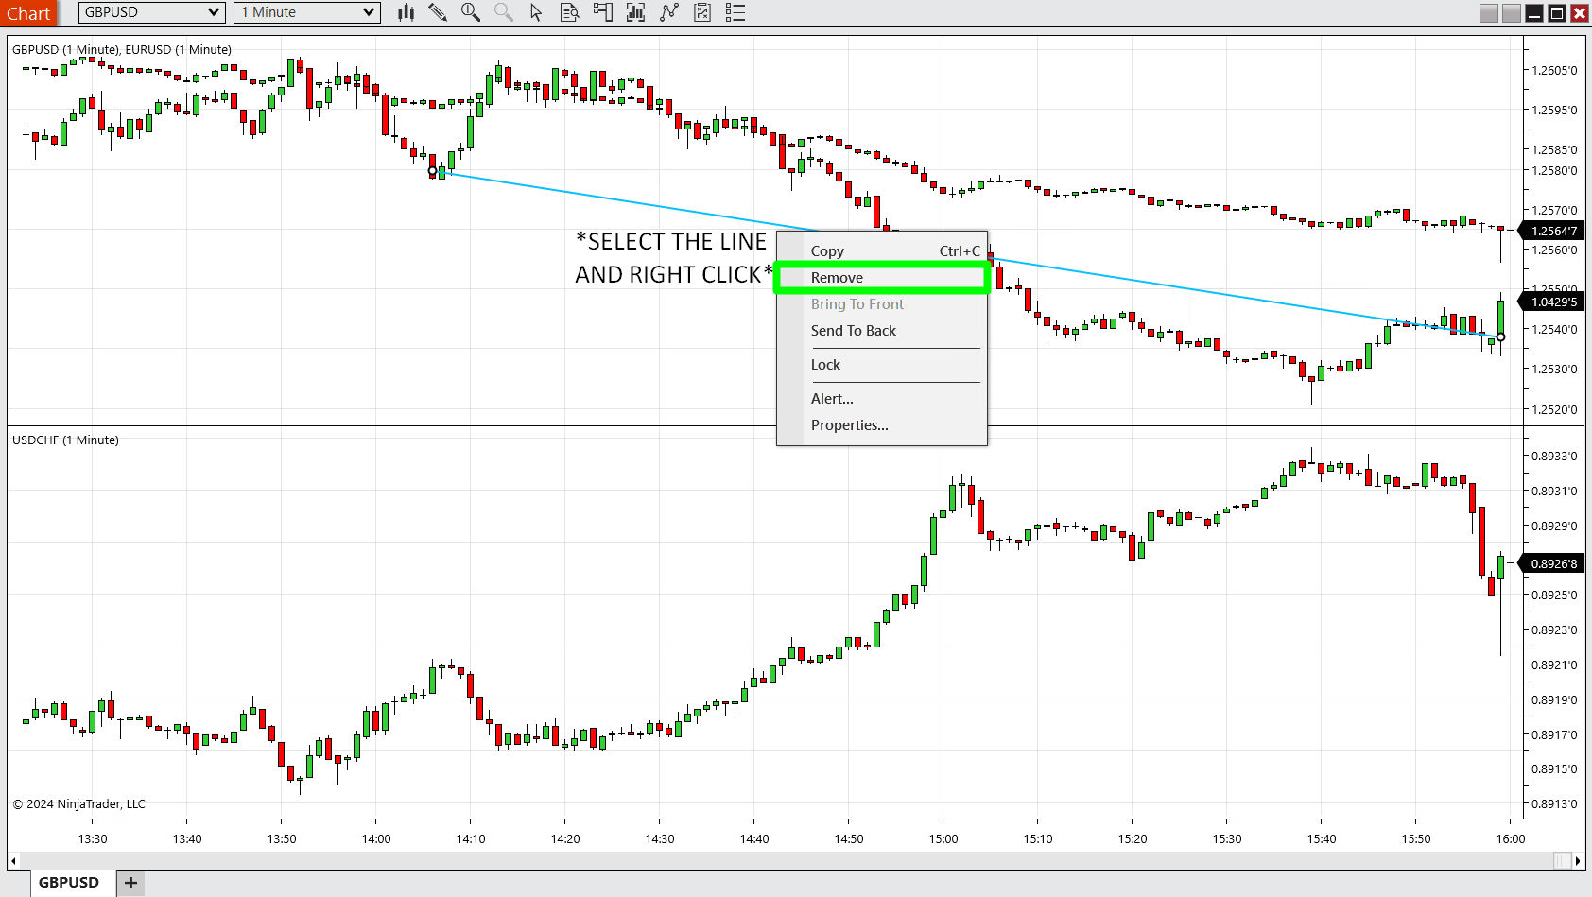
Task: Open the chart Properties list icon
Action: click(735, 12)
